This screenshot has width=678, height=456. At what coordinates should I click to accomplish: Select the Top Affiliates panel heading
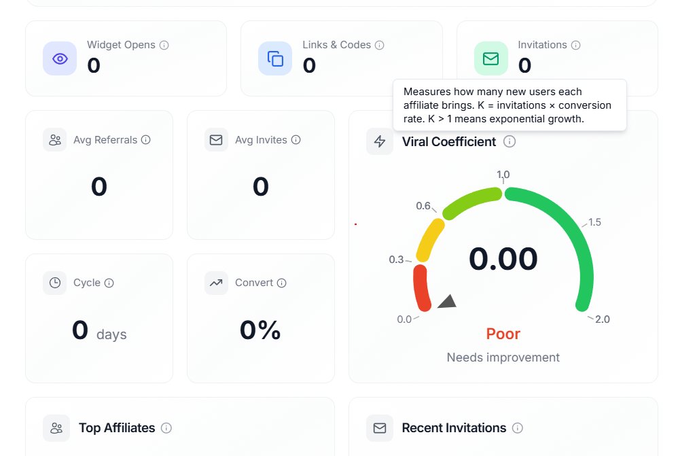pos(117,428)
